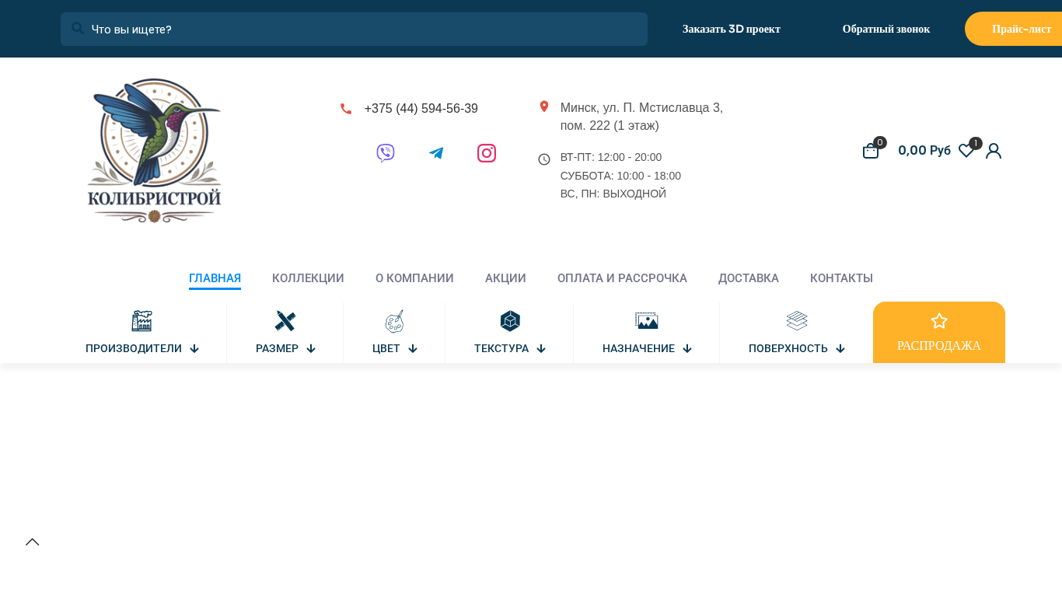The image size is (1062, 597).
Task: Open the Распродажа sale button
Action: pos(939,333)
